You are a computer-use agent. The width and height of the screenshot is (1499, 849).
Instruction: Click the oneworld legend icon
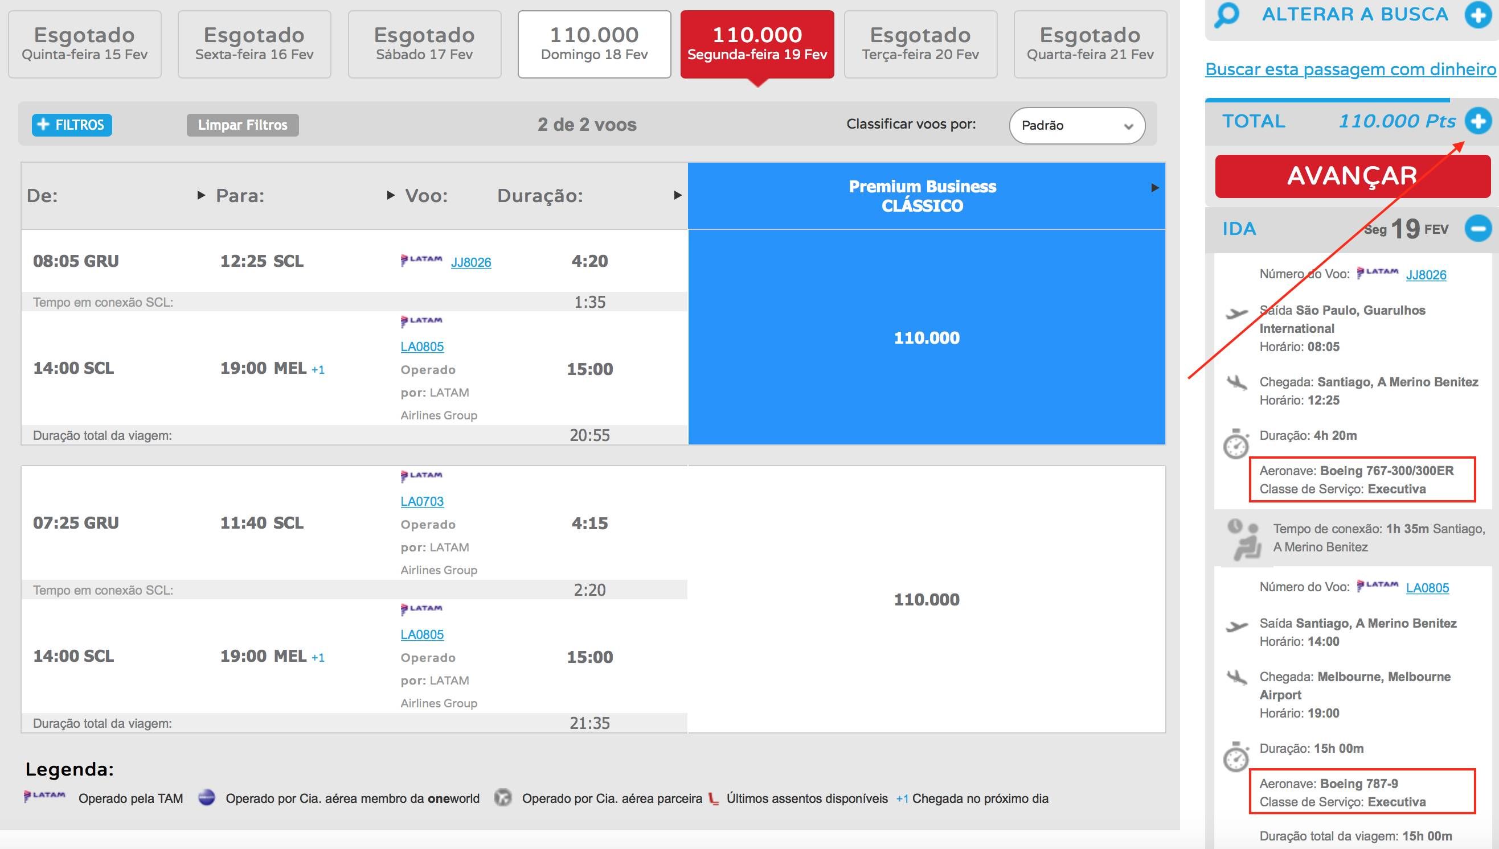207,798
